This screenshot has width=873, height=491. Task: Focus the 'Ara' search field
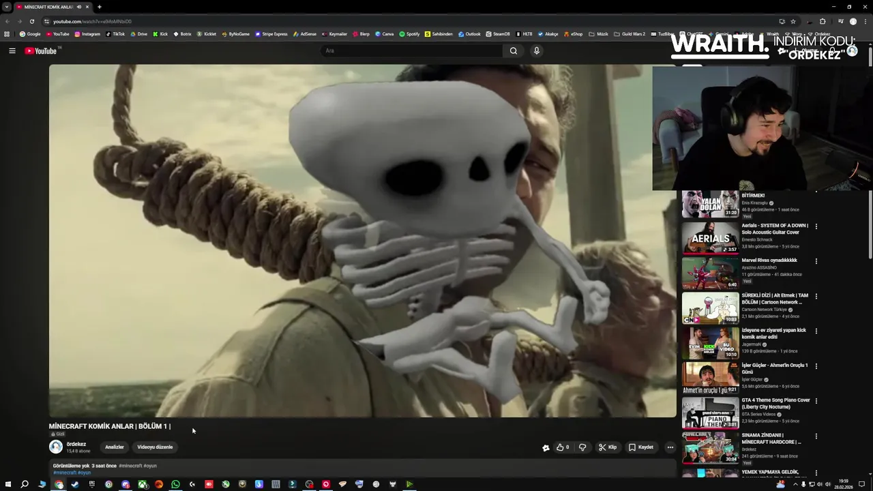tap(411, 50)
